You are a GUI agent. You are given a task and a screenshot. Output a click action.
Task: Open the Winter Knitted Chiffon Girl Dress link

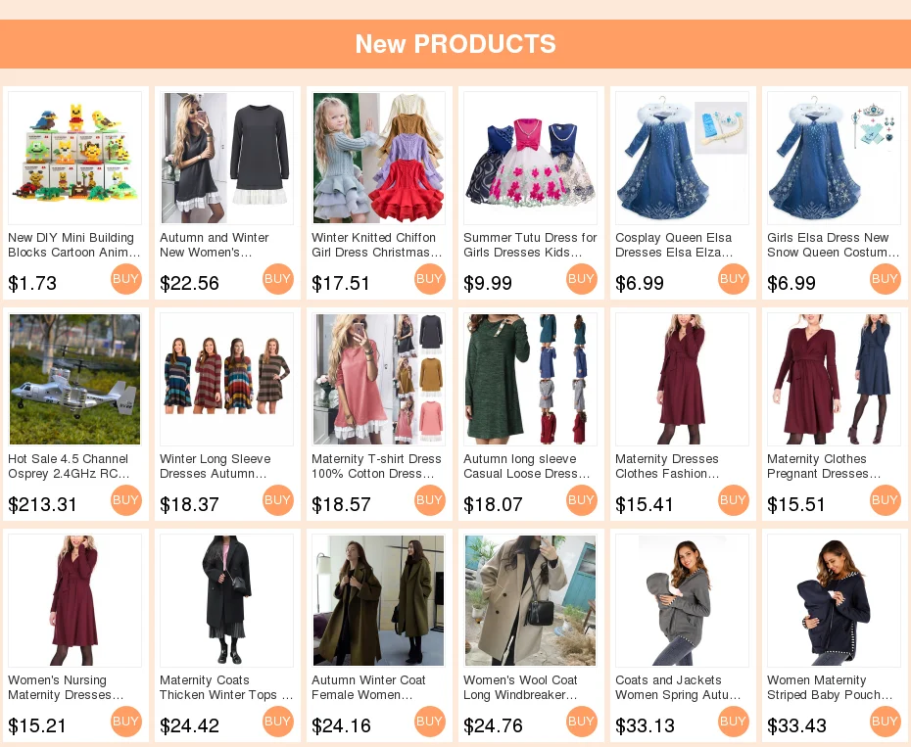tap(376, 245)
